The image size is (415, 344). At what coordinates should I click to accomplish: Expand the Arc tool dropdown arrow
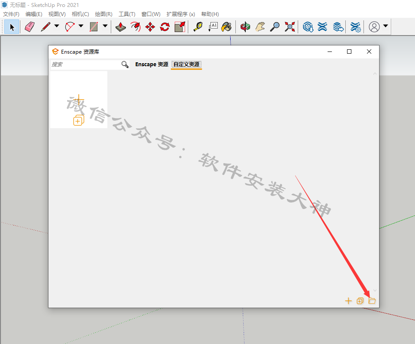[x=81, y=26]
